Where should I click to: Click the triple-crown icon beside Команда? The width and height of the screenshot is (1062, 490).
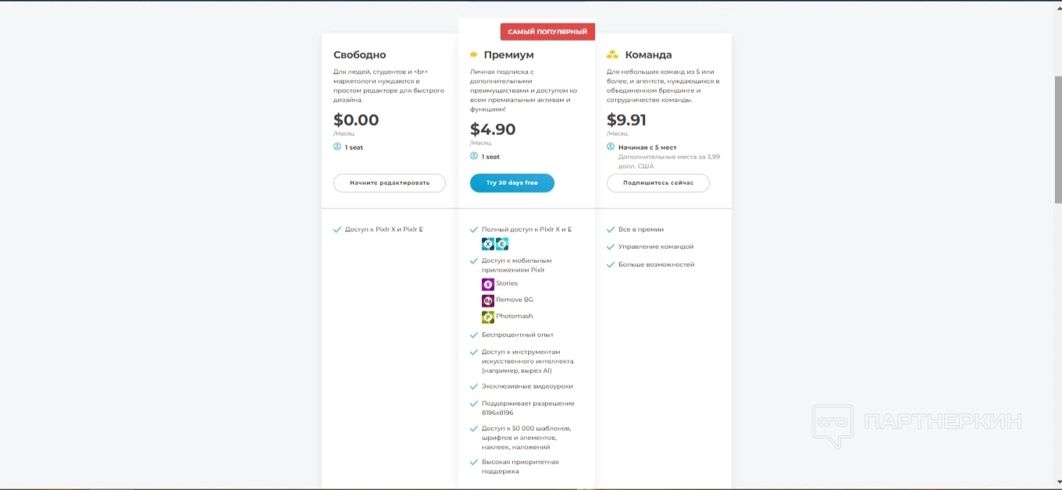point(613,55)
